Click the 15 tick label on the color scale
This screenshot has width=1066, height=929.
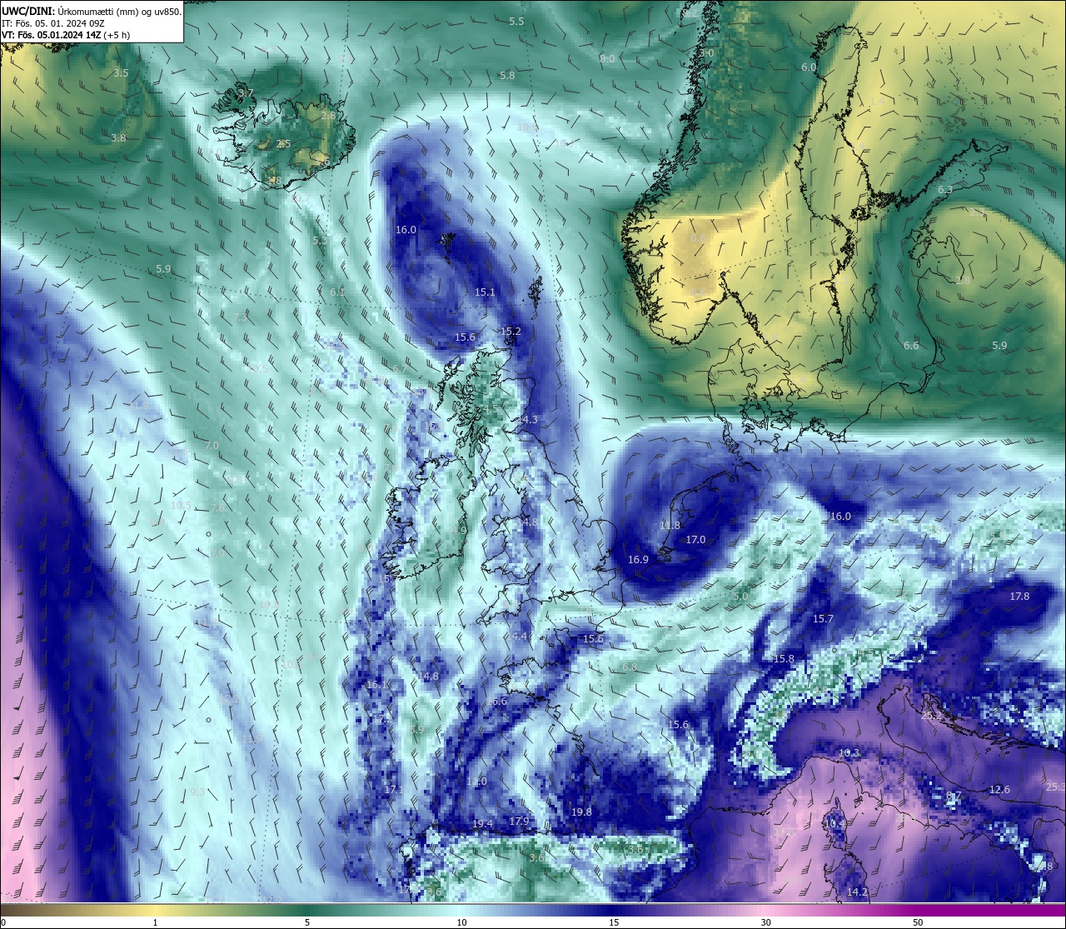pyautogui.click(x=613, y=922)
